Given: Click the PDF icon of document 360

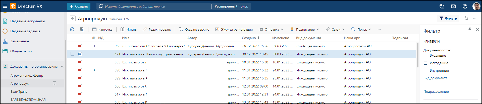Looking at the screenshot, I should [80, 46].
